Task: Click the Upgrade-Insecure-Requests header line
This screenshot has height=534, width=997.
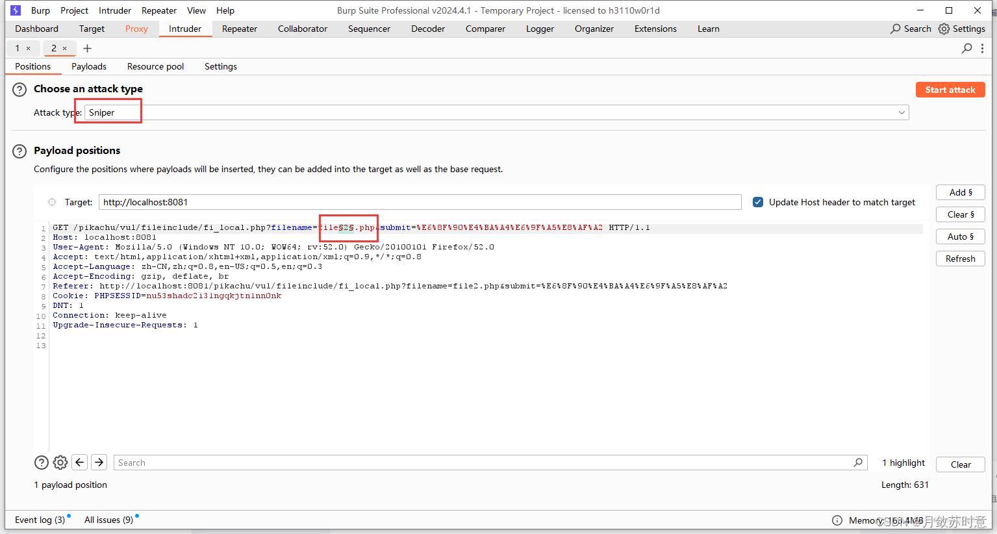Action: (x=125, y=325)
